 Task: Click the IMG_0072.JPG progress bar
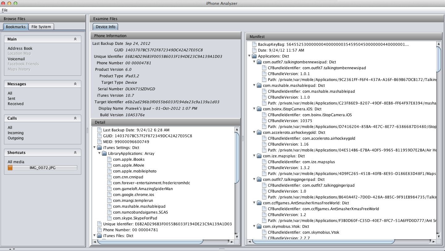tap(42, 168)
